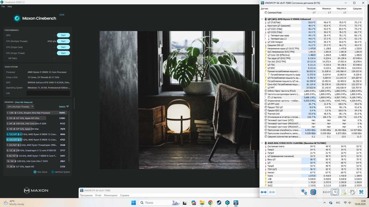Open Task View from the taskbar
The width and height of the screenshot is (369, 207).
pyautogui.click(x=185, y=203)
